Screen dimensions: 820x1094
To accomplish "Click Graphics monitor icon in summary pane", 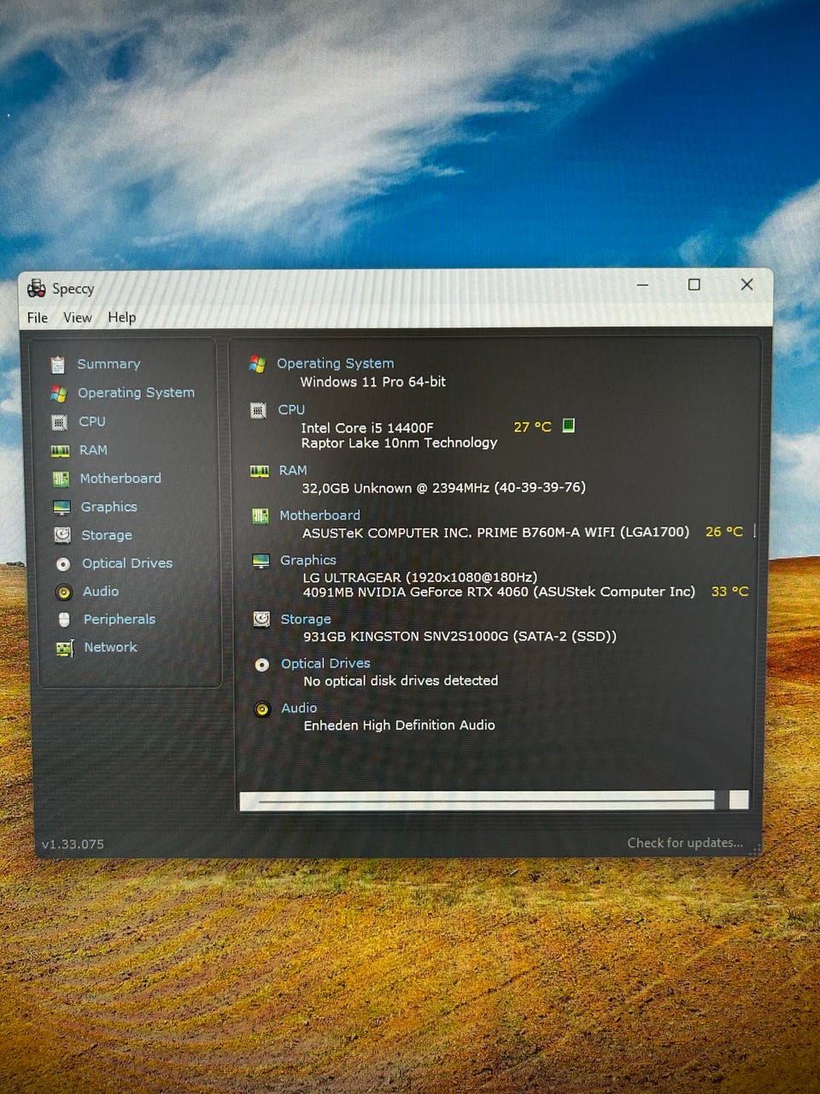I will click(x=261, y=562).
